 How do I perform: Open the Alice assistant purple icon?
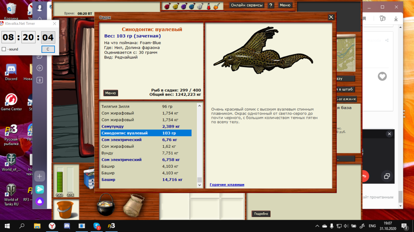click(40, 201)
